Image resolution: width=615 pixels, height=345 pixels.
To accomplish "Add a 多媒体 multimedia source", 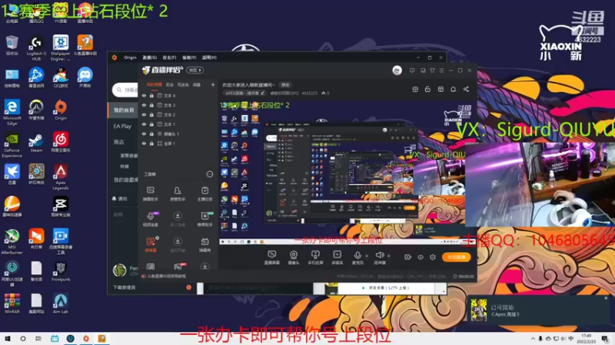I will (337, 258).
